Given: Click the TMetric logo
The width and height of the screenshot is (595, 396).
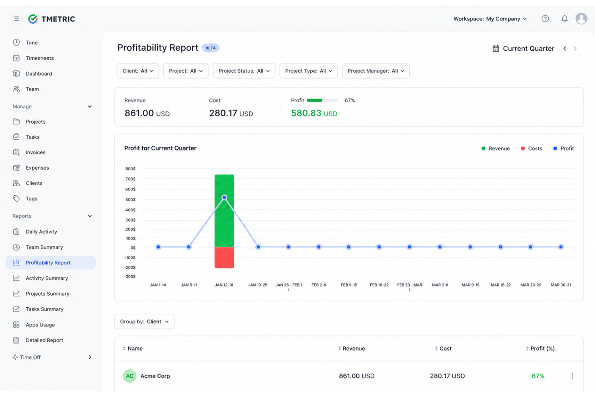Looking at the screenshot, I should pyautogui.click(x=51, y=19).
